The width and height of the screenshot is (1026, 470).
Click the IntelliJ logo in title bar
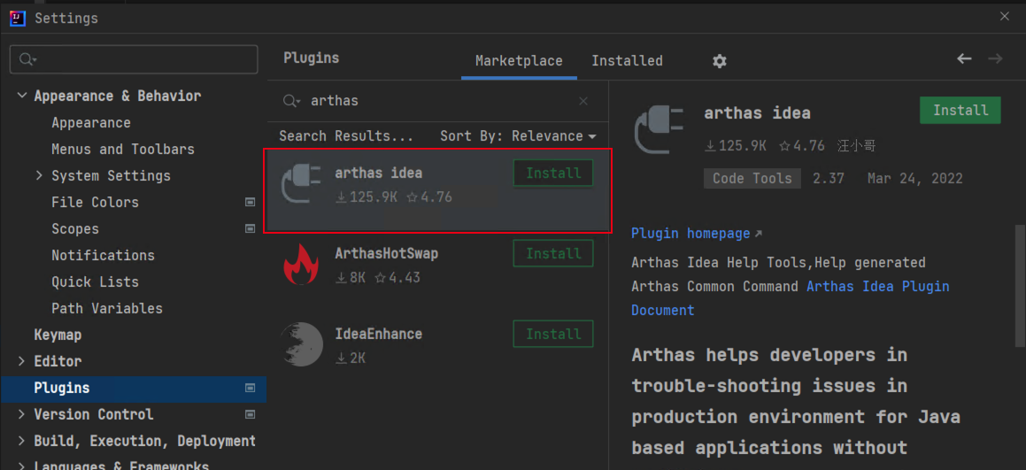(18, 18)
